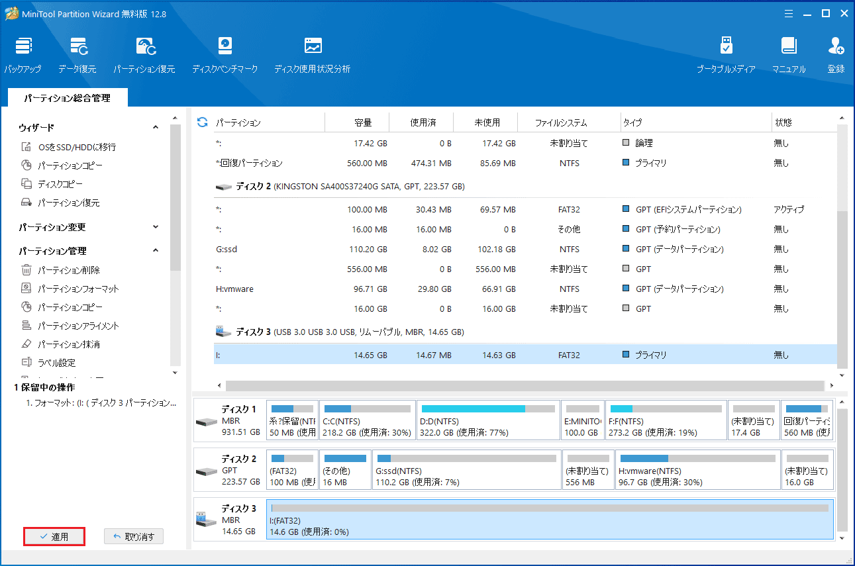855x566 pixels.
Task: Start ディスクベンチマーク tool
Action: pyautogui.click(x=225, y=54)
